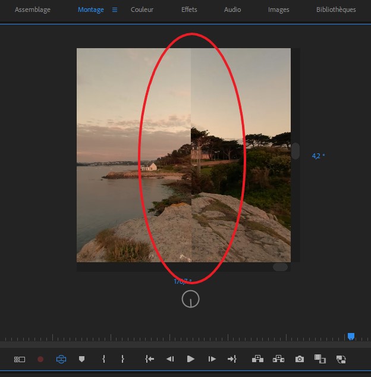Add a marker with the marker icon
Image resolution: width=371 pixels, height=377 pixels.
[81, 359]
